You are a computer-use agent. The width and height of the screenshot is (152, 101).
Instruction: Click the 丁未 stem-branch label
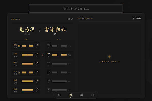[37, 45]
